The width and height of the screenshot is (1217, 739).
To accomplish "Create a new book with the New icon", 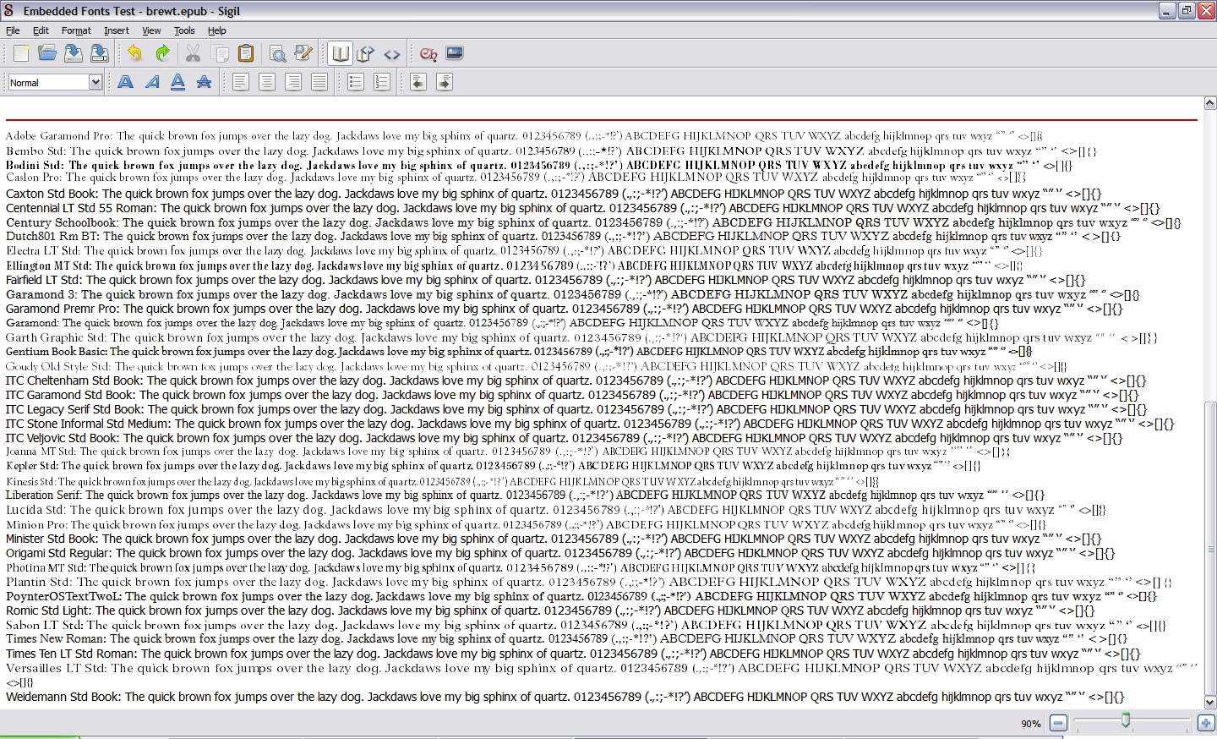I will tap(21, 53).
